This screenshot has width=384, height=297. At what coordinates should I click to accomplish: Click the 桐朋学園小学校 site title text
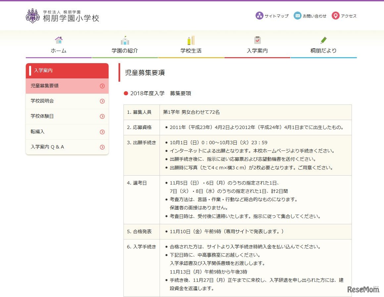point(71,18)
